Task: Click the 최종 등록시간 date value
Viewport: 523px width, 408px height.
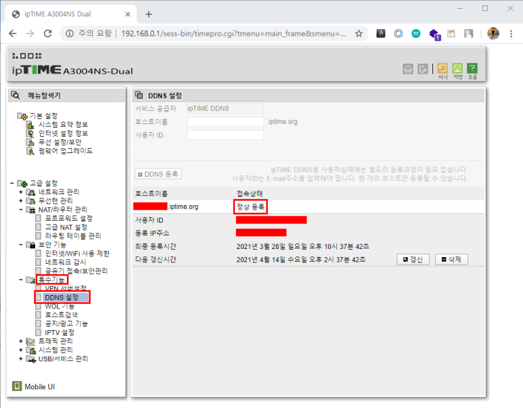Action: (x=302, y=246)
